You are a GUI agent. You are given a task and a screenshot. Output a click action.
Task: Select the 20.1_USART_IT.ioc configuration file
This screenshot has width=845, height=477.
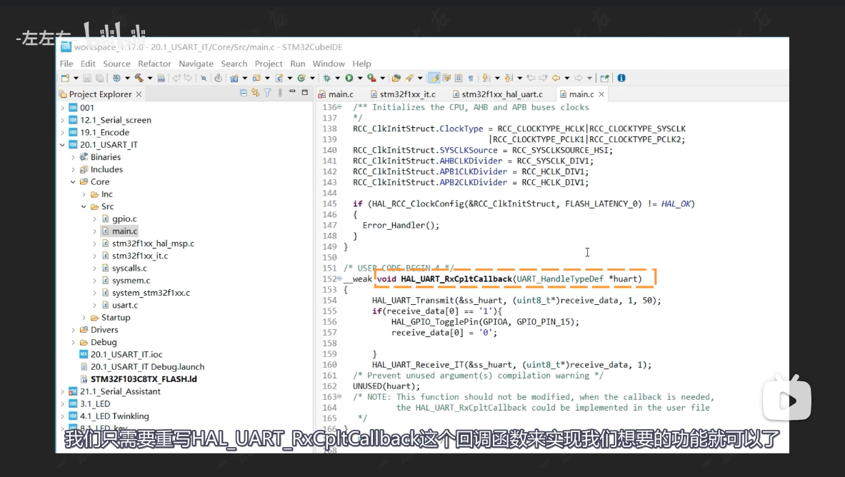coord(126,355)
